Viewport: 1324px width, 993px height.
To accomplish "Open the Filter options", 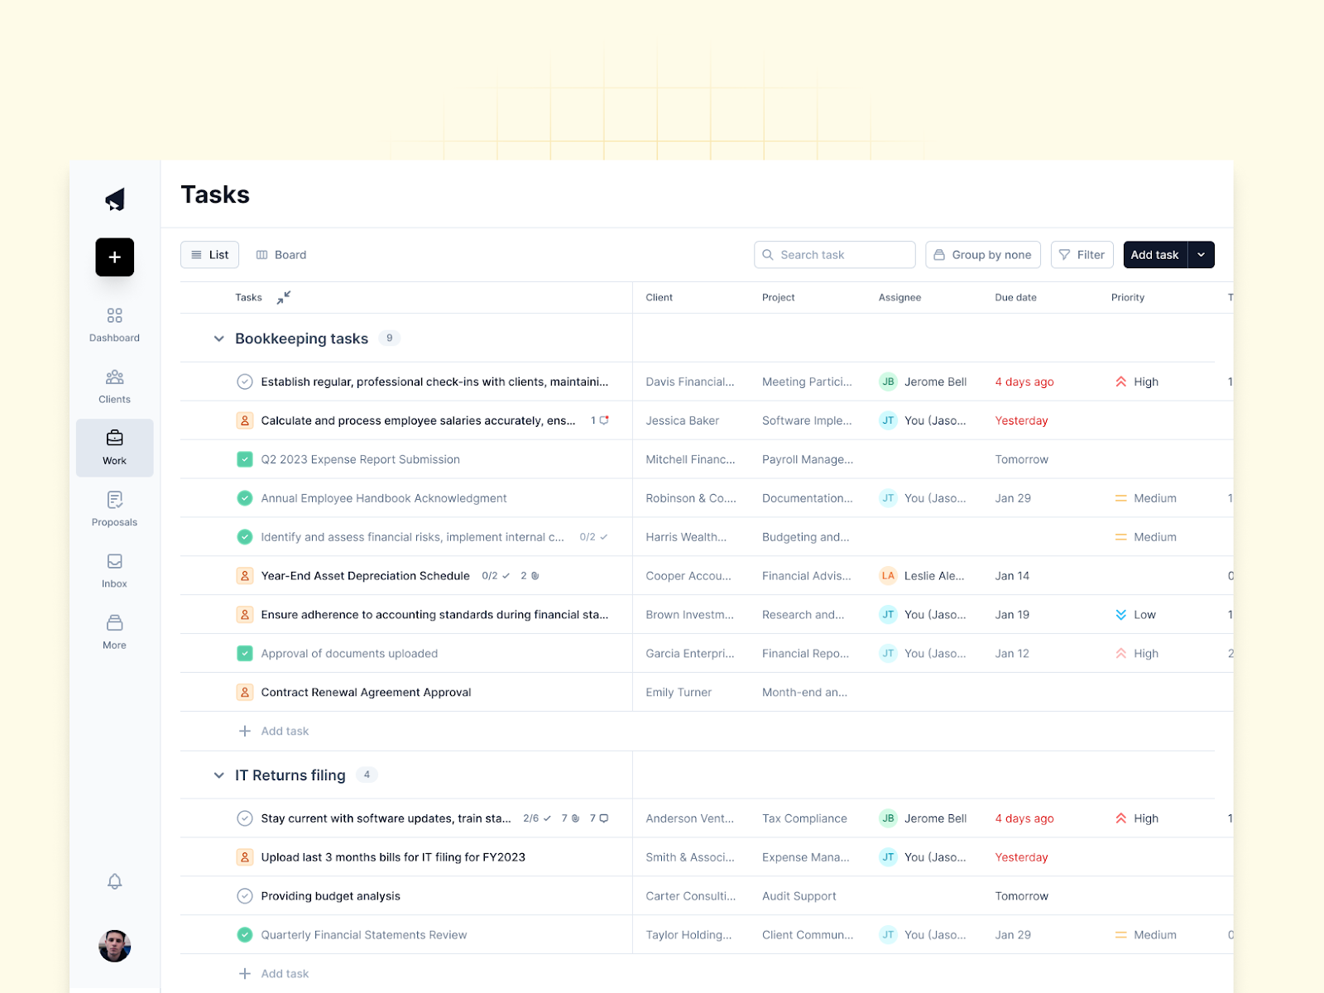I will click(x=1082, y=255).
